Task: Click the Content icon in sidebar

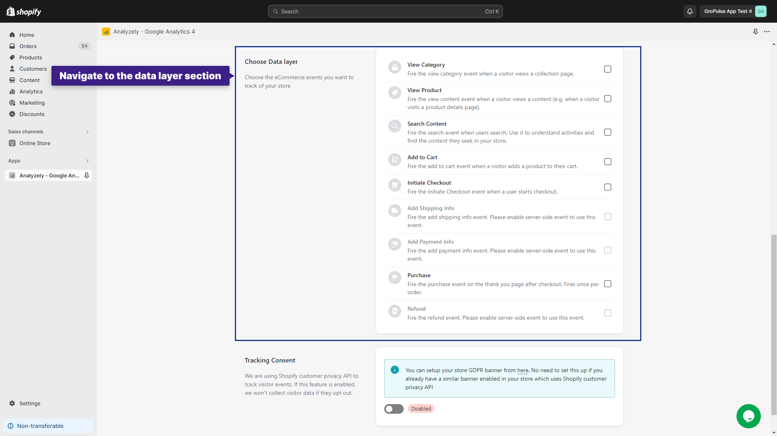Action: 12,80
